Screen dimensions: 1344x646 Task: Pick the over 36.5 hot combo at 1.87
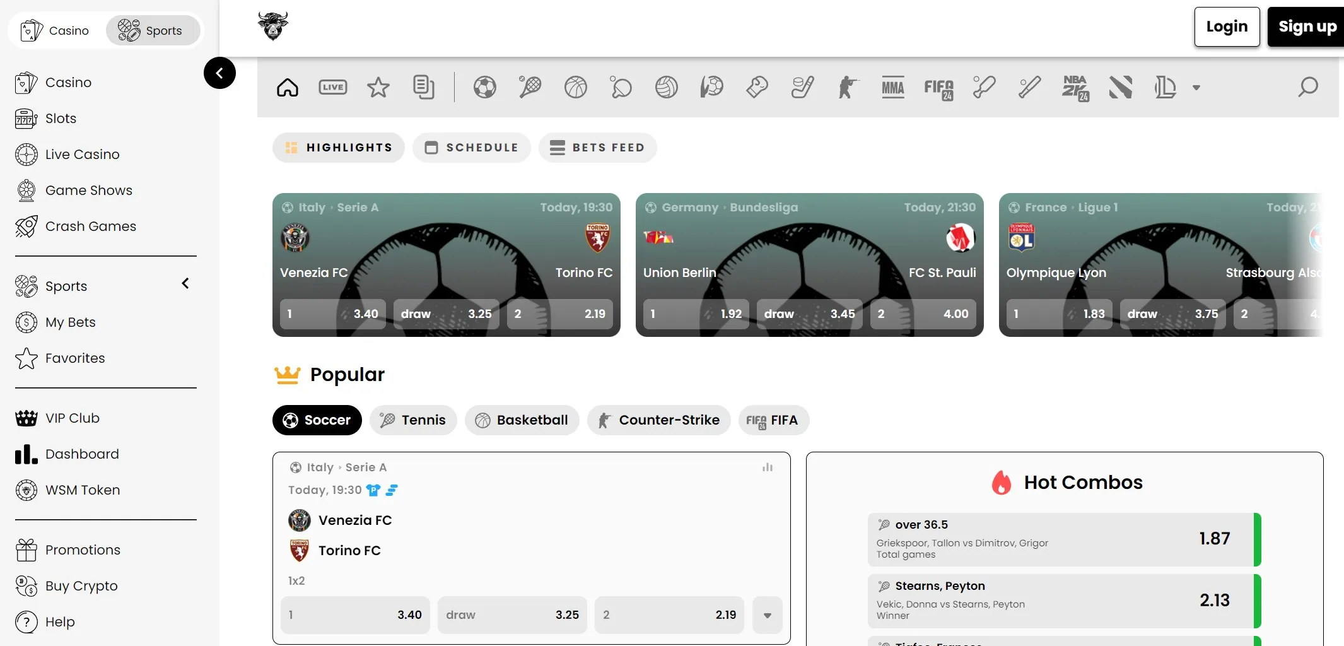1063,539
